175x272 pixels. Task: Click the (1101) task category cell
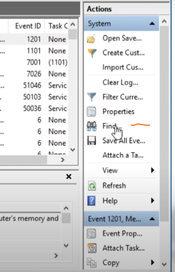coord(58,62)
